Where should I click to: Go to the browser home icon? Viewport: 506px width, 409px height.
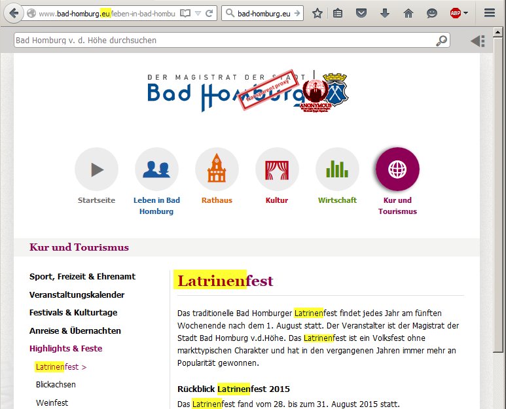click(408, 13)
